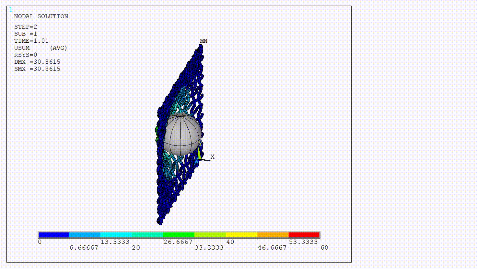
Task: Click the 0 value label below the legend
Action: 40,242
